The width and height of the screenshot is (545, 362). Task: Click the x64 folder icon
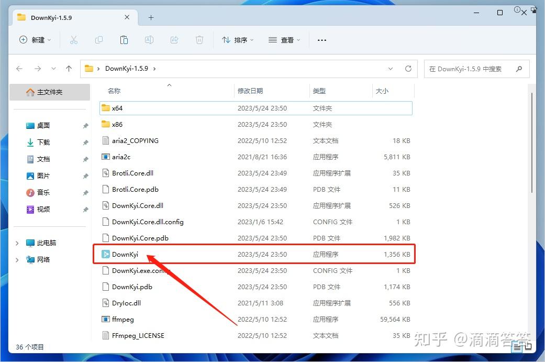106,108
